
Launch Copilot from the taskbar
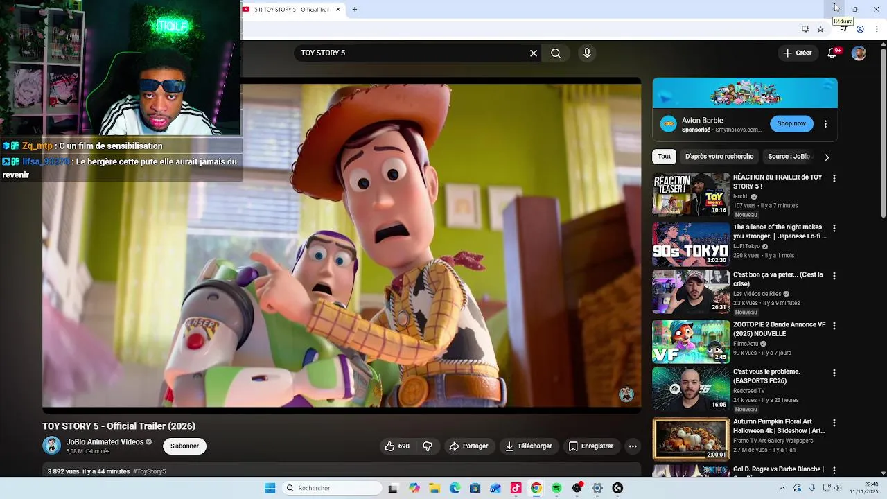[414, 489]
